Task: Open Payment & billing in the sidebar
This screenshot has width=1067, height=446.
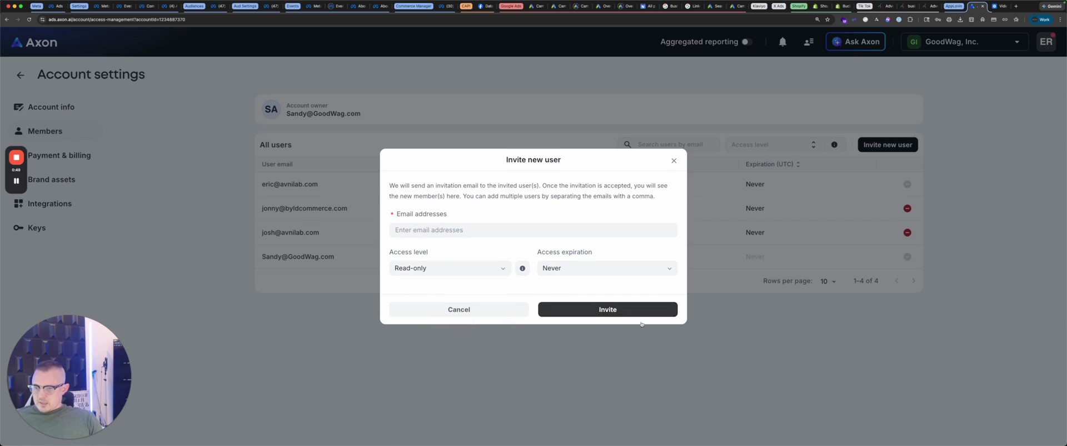Action: (x=59, y=155)
